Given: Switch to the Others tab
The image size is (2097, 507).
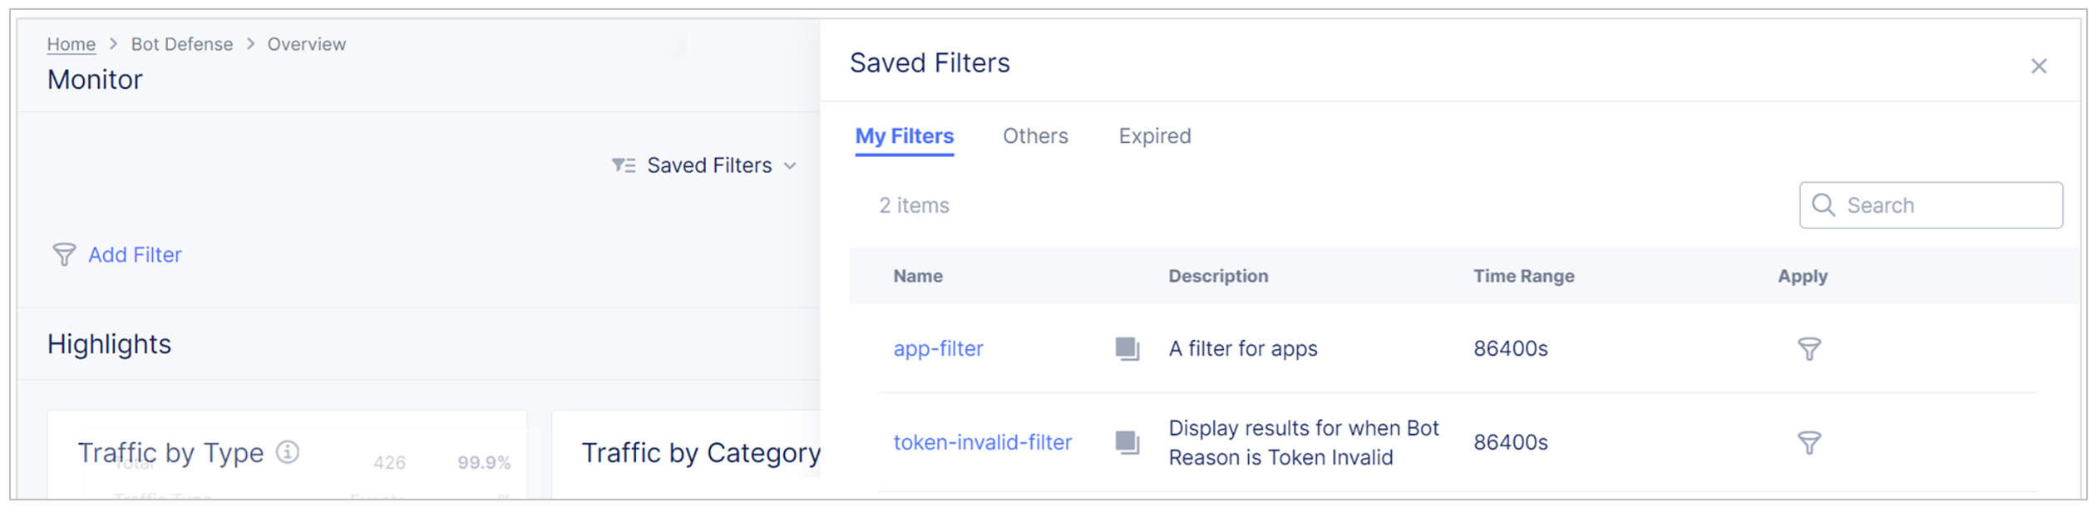Looking at the screenshot, I should click(x=1035, y=135).
